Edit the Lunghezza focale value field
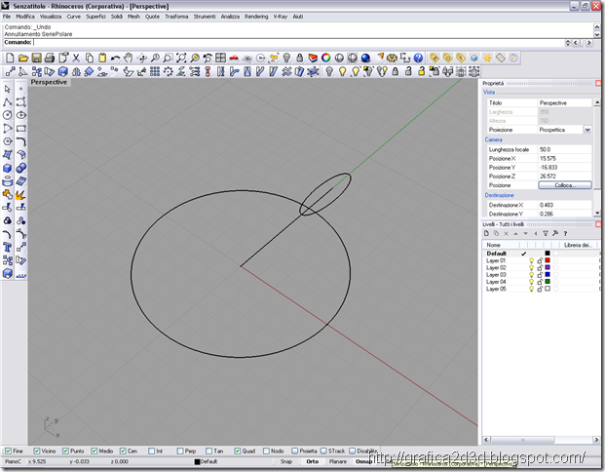The image size is (605, 472). coord(565,149)
